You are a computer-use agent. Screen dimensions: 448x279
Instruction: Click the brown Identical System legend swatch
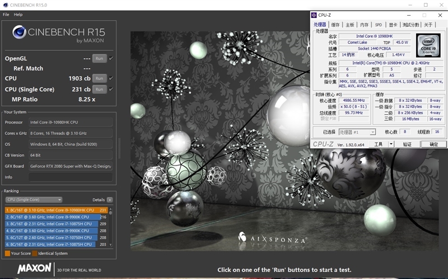coord(35,253)
